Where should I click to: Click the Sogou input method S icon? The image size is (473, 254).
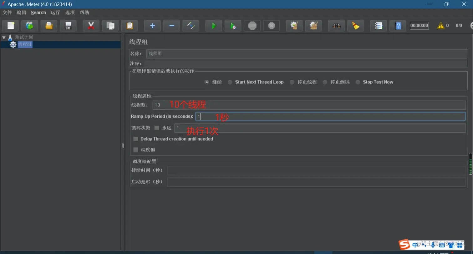click(x=404, y=245)
